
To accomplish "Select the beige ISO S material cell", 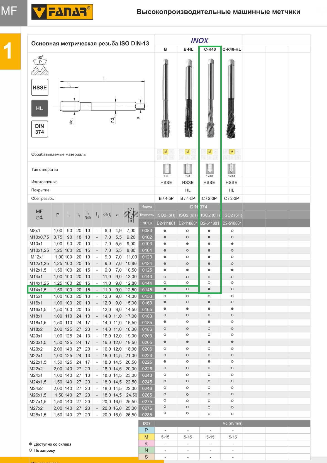I will click(146, 457).
